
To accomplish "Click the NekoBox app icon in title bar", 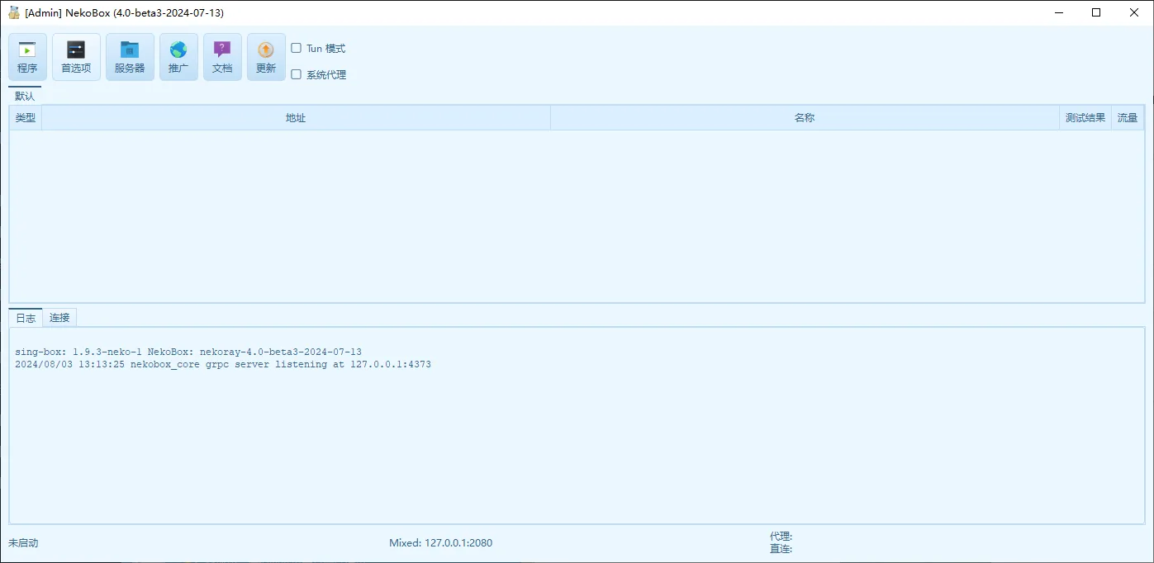I will (x=14, y=12).
